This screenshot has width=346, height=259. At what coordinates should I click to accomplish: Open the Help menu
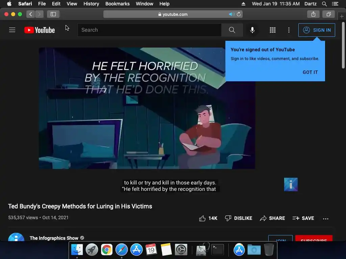point(165,4)
